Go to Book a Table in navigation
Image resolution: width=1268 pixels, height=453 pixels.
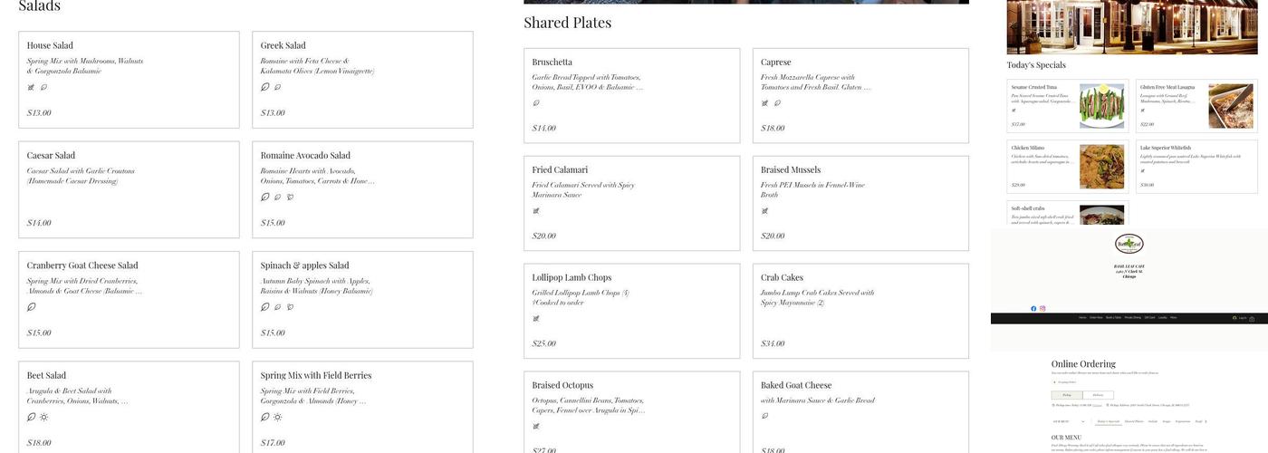[1113, 318]
